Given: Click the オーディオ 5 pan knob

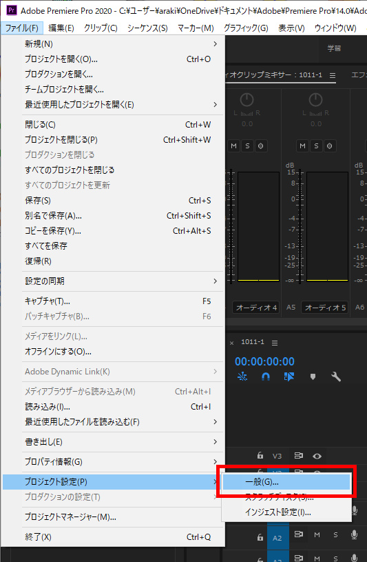Looking at the screenshot, I should pyautogui.click(x=315, y=100).
